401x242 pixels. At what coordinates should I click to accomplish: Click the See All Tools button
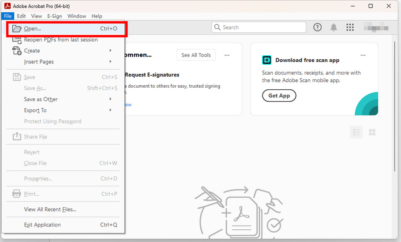point(196,54)
